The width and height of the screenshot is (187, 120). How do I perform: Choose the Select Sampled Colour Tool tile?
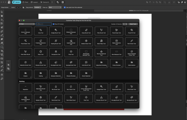pos(132,53)
